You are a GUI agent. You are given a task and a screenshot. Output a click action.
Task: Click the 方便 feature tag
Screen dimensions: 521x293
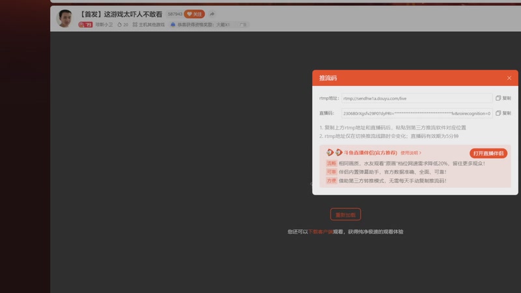tap(331, 181)
